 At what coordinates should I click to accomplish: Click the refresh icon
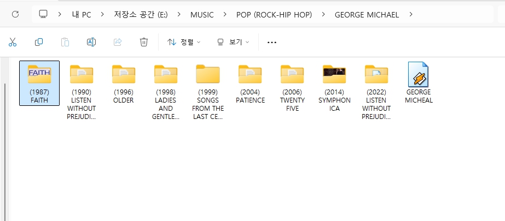coord(15,14)
